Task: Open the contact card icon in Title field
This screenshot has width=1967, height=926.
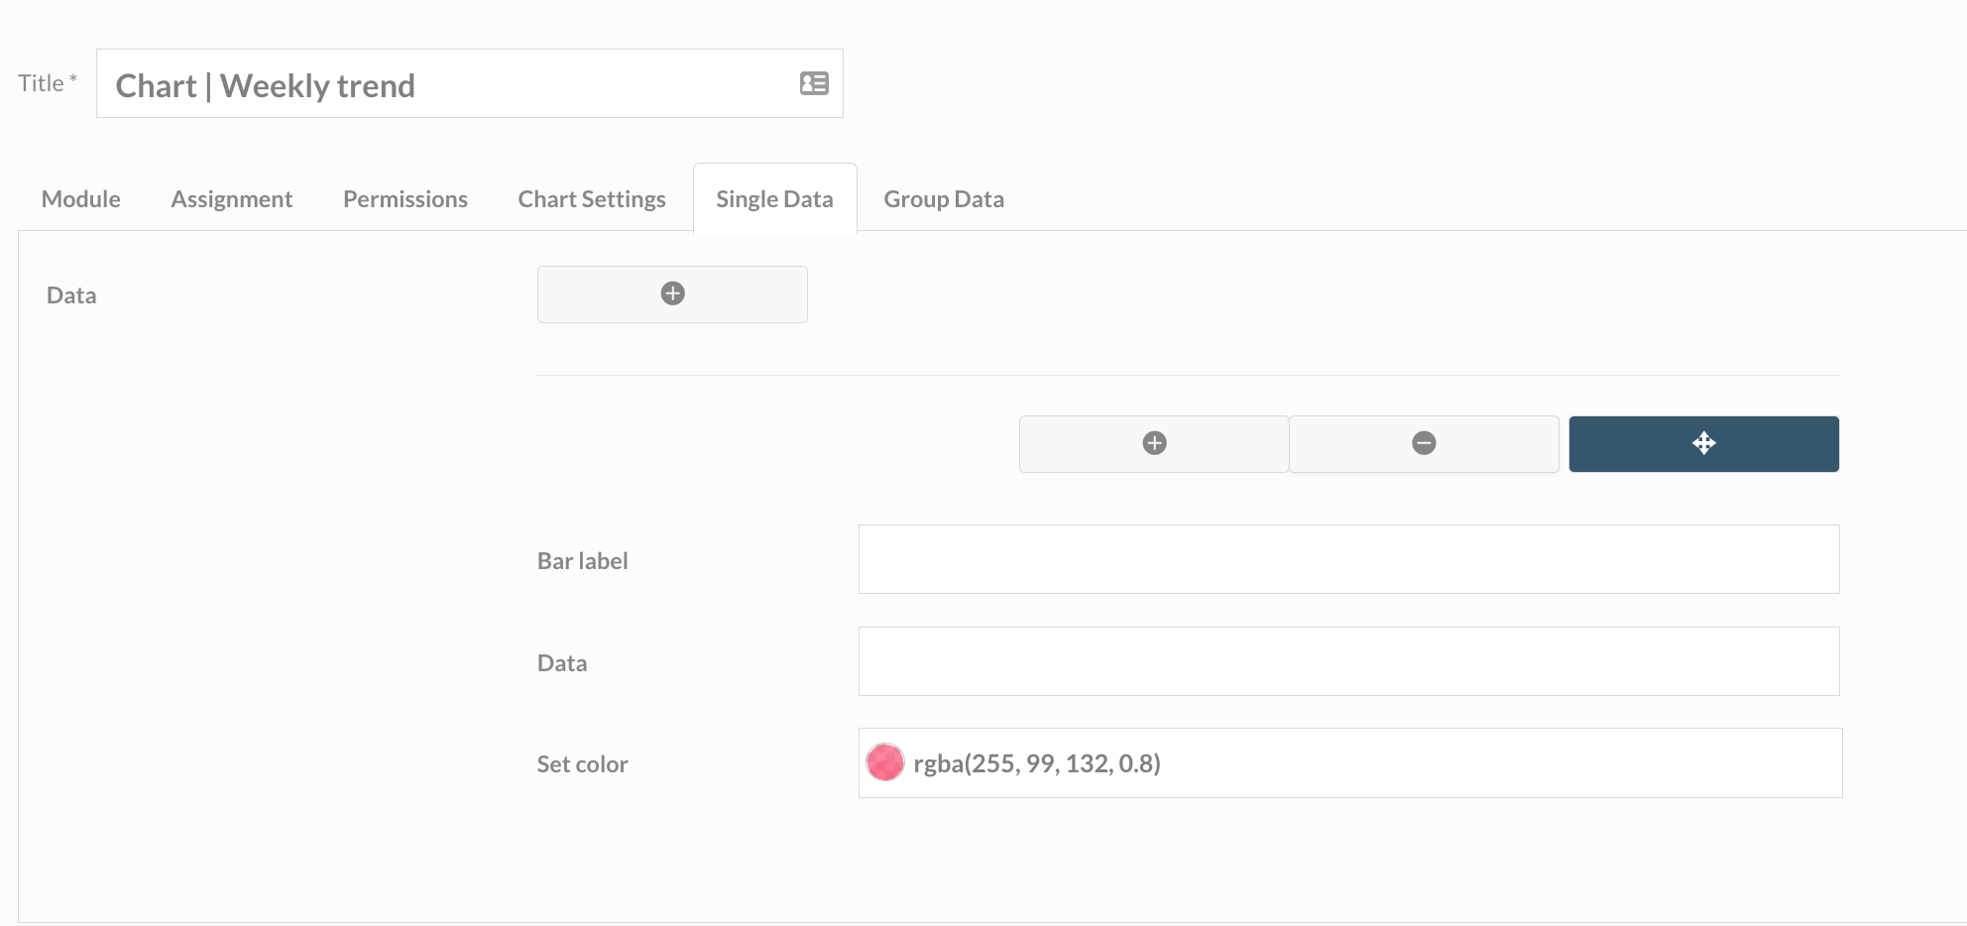Action: point(814,83)
